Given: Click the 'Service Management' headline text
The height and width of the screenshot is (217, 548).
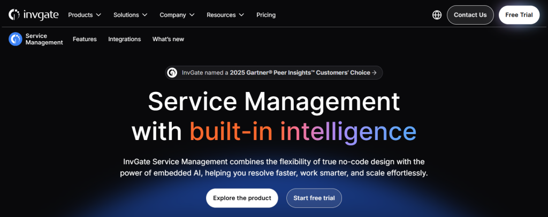Looking at the screenshot, I should point(273,102).
